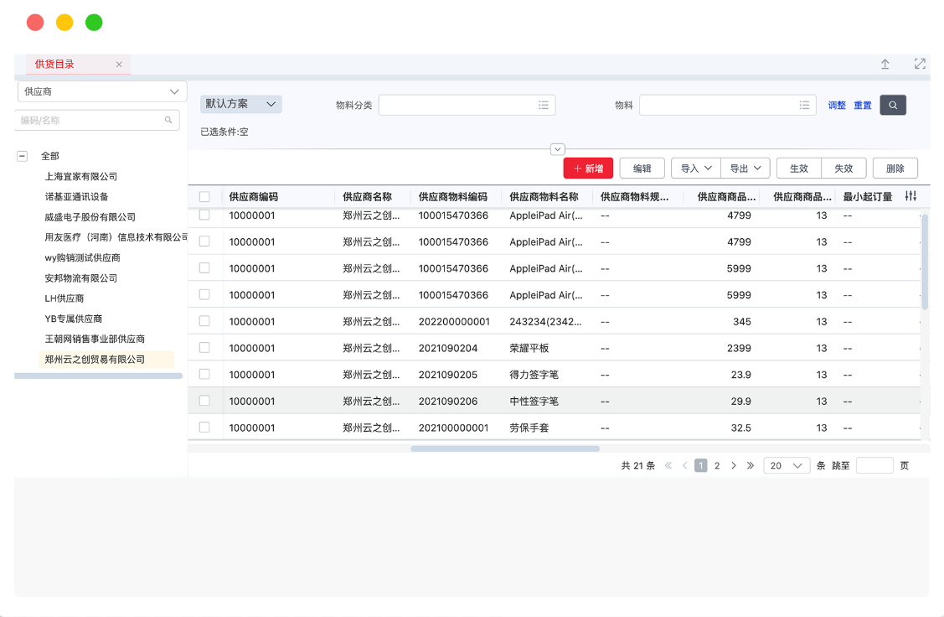Select 用友医疗（河南）信息技术有限公司 in the tree
Viewport: 944px width, 617px height.
click(x=116, y=236)
